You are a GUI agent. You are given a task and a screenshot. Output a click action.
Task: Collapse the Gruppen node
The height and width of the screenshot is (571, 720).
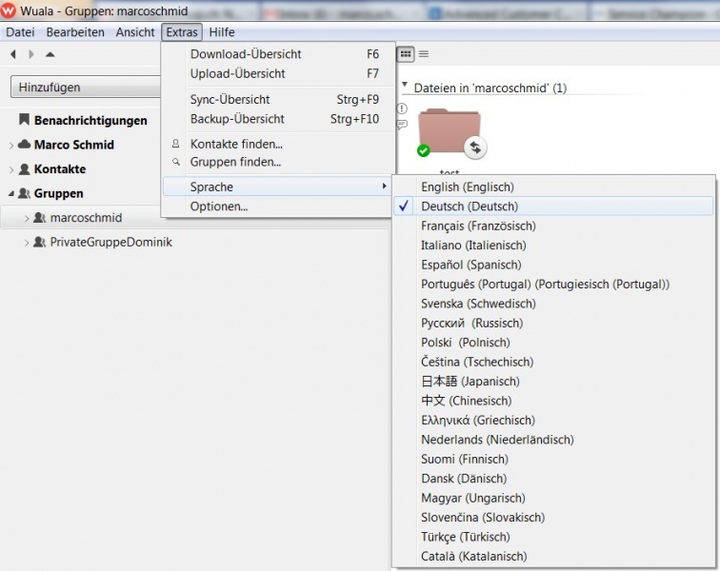tap(11, 194)
